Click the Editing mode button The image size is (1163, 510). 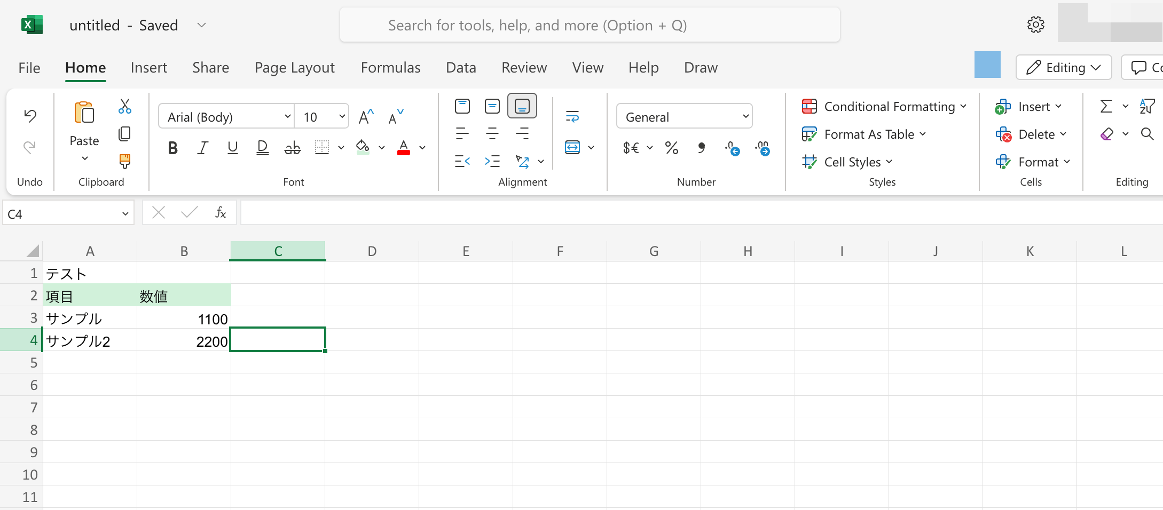[x=1063, y=68]
